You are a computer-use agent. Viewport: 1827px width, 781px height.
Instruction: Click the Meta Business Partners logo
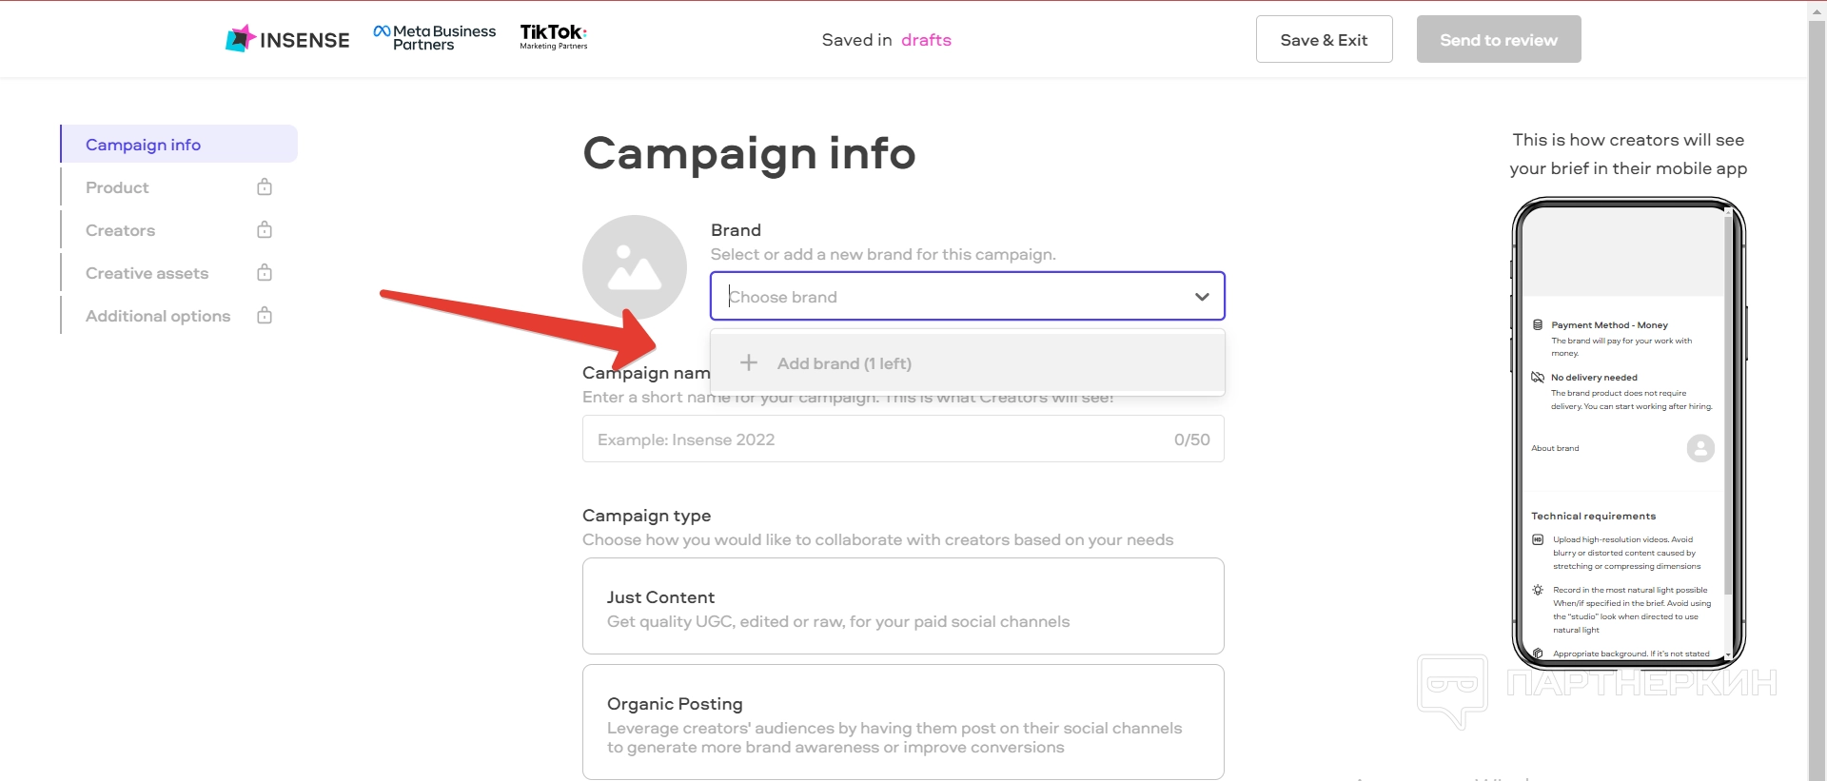(435, 38)
